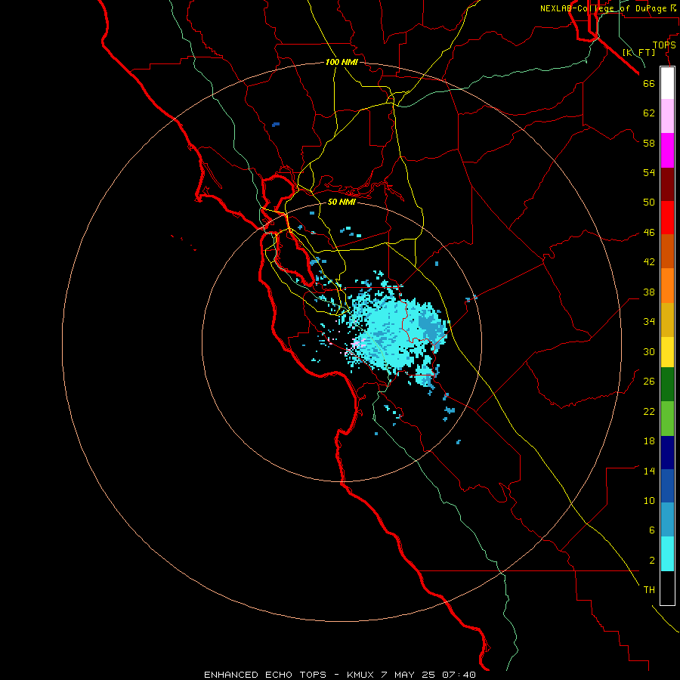Click the light green 22 kft legend swatch
Viewport: 680px width, 680px height.
667,419
